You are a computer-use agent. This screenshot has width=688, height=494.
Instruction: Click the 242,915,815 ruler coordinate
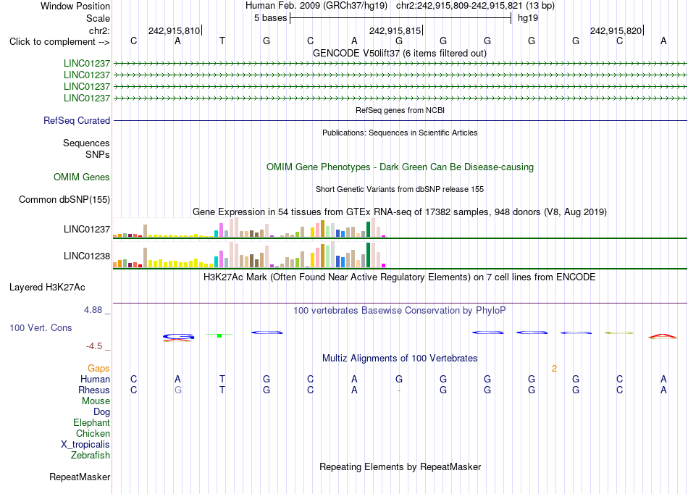coord(395,30)
